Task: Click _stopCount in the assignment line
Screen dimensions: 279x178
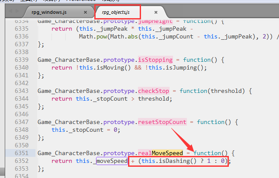Action: click(x=86, y=130)
